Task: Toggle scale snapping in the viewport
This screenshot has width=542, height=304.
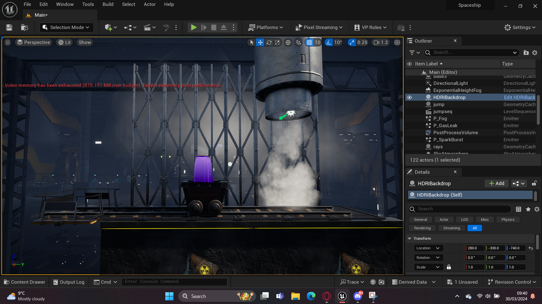Action: point(352,42)
